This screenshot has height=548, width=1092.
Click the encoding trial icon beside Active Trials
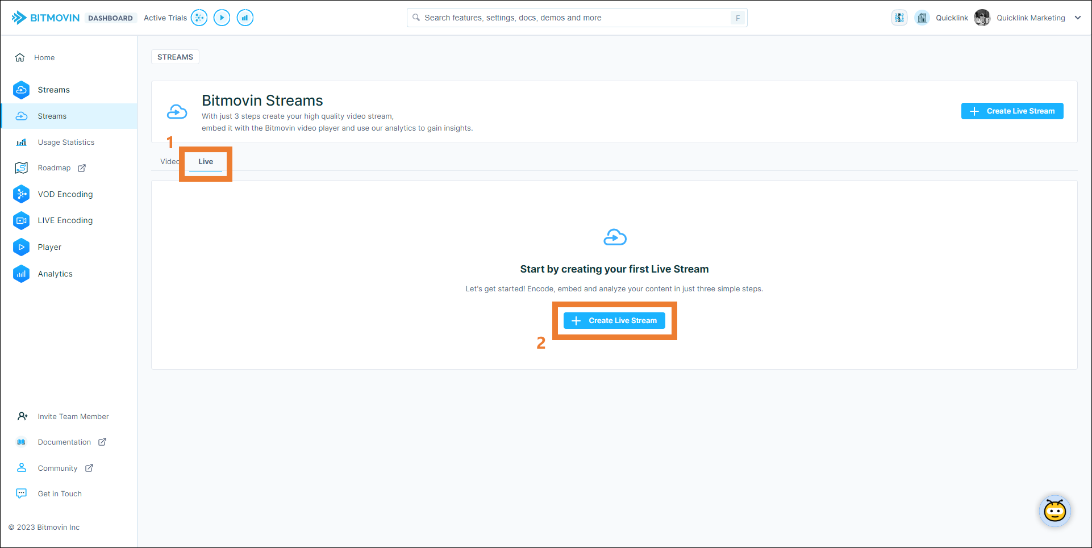(199, 18)
